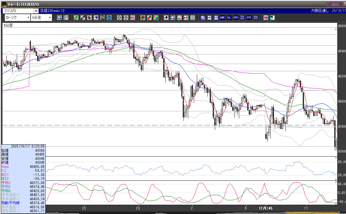The width and height of the screenshot is (346, 214).
Task: Toggle the ATR indicator button
Action: pos(236,18)
